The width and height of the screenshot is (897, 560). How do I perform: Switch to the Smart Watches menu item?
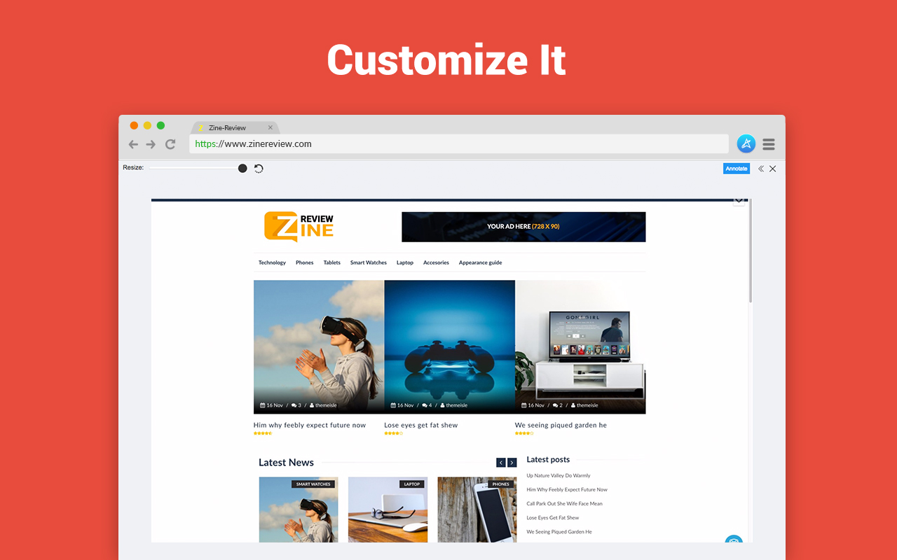tap(368, 262)
